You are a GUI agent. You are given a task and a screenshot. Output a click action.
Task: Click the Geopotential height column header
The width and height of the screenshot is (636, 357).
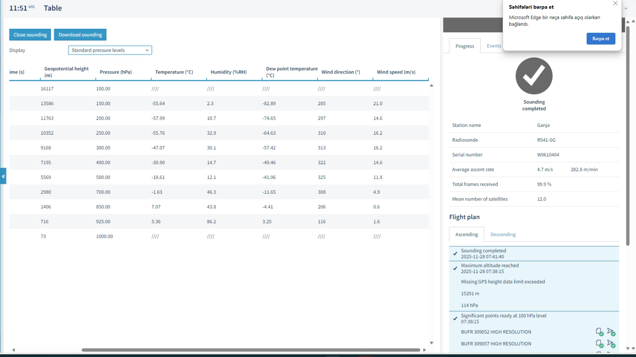(x=66, y=72)
